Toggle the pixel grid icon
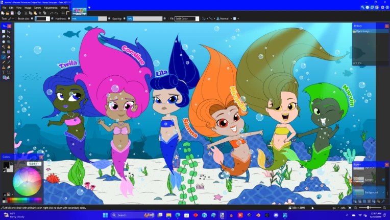 click(63, 13)
